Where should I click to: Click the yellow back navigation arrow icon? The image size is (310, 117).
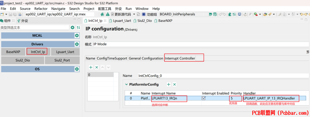click(302, 14)
